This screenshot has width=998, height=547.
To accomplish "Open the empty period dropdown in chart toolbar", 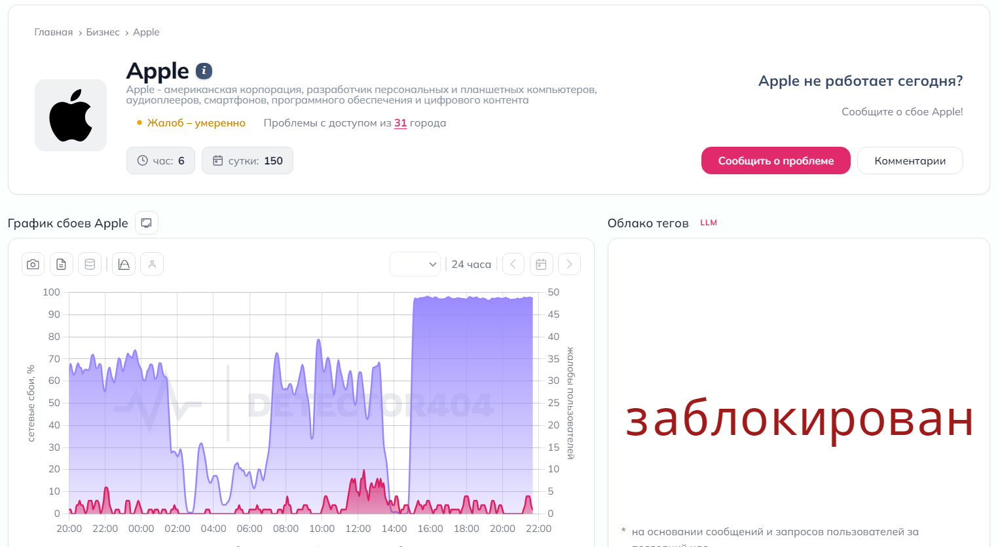I will (x=415, y=264).
